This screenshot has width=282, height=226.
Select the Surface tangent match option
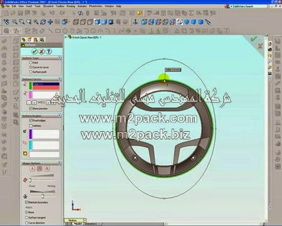(26, 218)
